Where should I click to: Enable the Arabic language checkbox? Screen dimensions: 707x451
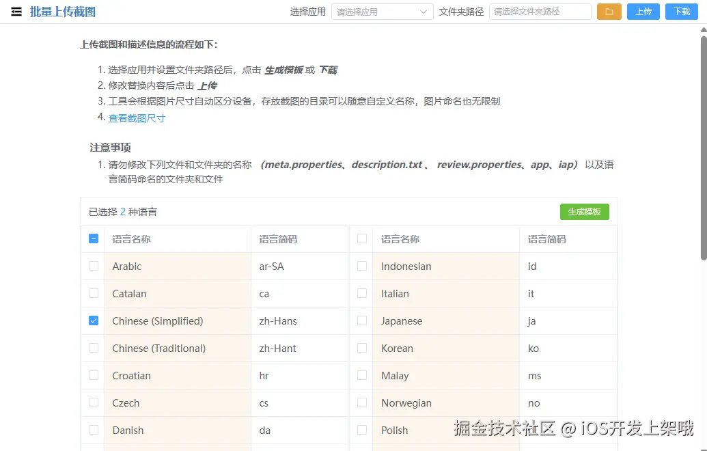point(93,266)
